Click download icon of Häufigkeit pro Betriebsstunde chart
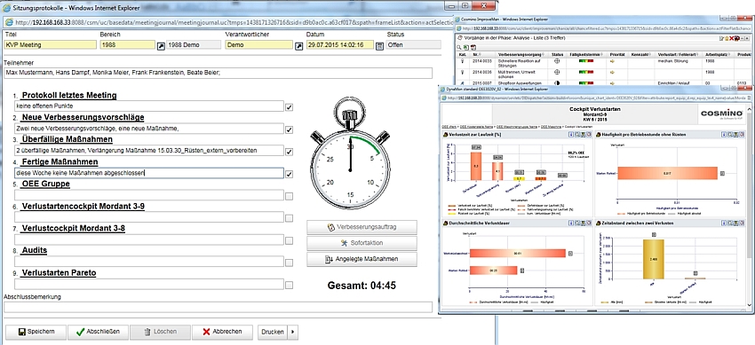 point(724,135)
